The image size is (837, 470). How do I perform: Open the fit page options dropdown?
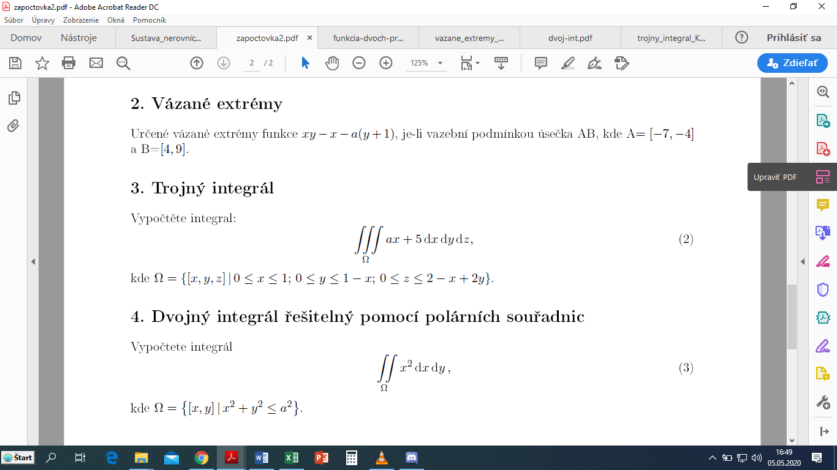click(x=470, y=63)
